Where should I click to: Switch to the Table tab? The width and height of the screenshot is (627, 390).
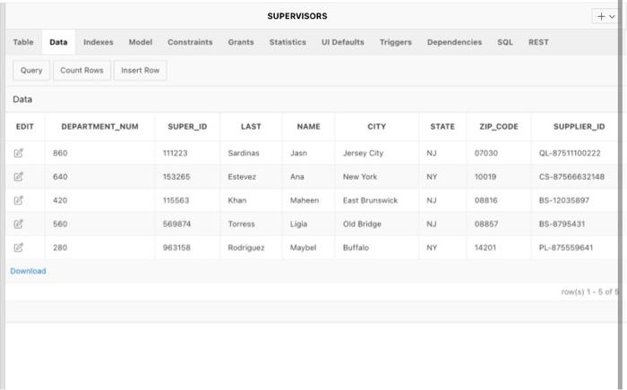[23, 42]
